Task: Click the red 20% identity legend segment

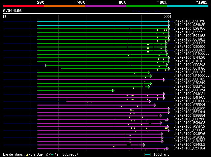Action: [24, 6]
